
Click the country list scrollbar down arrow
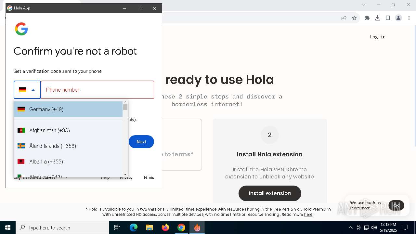(x=125, y=175)
